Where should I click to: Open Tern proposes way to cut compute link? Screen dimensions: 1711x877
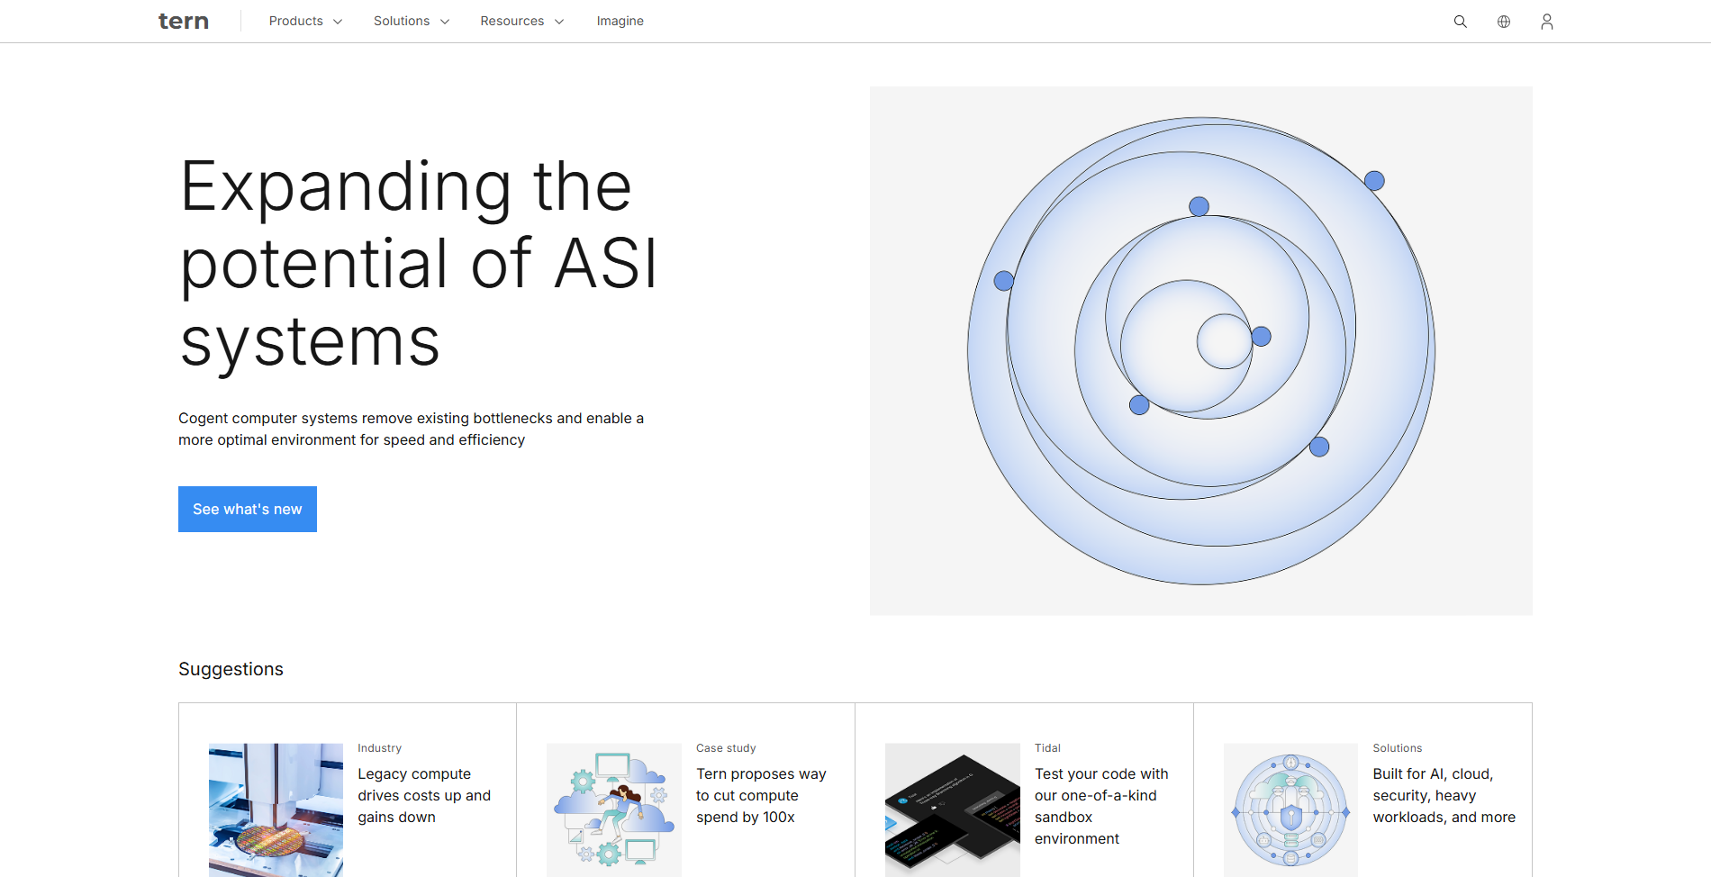point(761,796)
